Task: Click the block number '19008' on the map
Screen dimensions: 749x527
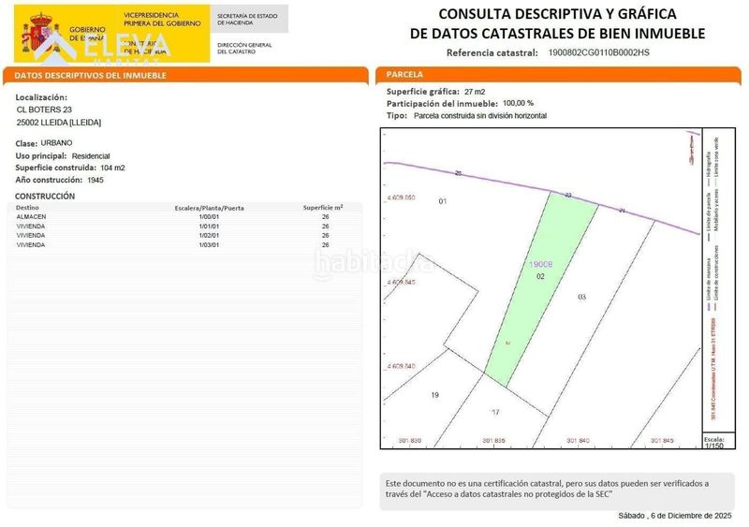Action: tap(541, 264)
